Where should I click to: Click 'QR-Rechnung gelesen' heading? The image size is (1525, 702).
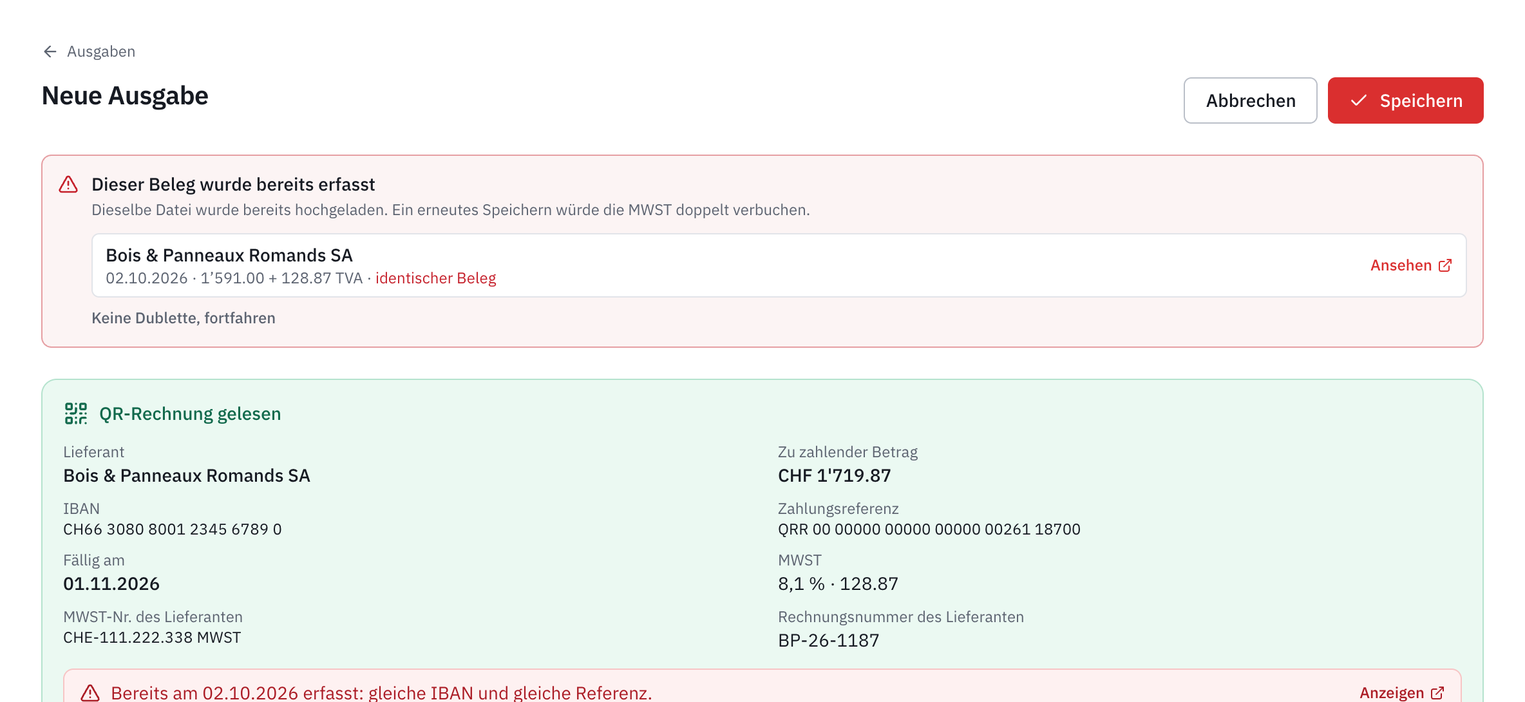point(190,413)
